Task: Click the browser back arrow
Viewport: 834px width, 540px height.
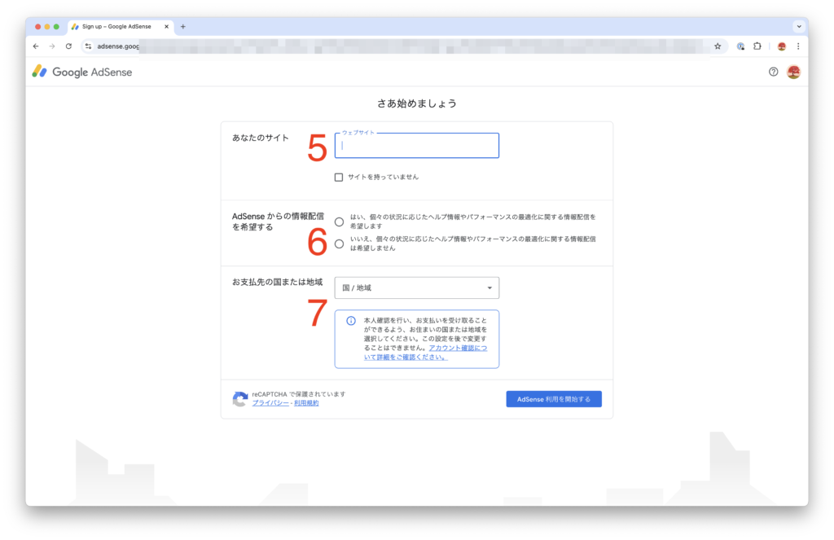Action: tap(36, 46)
